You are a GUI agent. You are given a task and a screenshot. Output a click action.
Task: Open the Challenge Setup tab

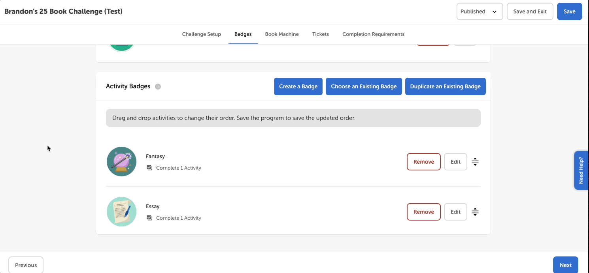(x=202, y=34)
